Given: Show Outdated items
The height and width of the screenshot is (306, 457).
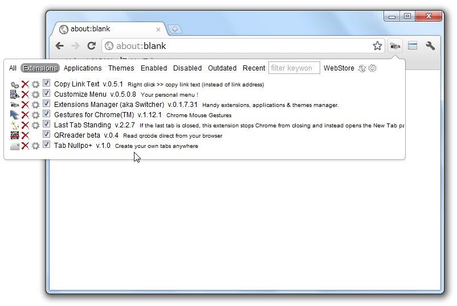Looking at the screenshot, I should (222, 68).
